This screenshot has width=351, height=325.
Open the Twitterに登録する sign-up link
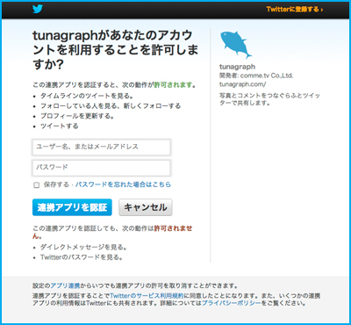pyautogui.click(x=295, y=10)
